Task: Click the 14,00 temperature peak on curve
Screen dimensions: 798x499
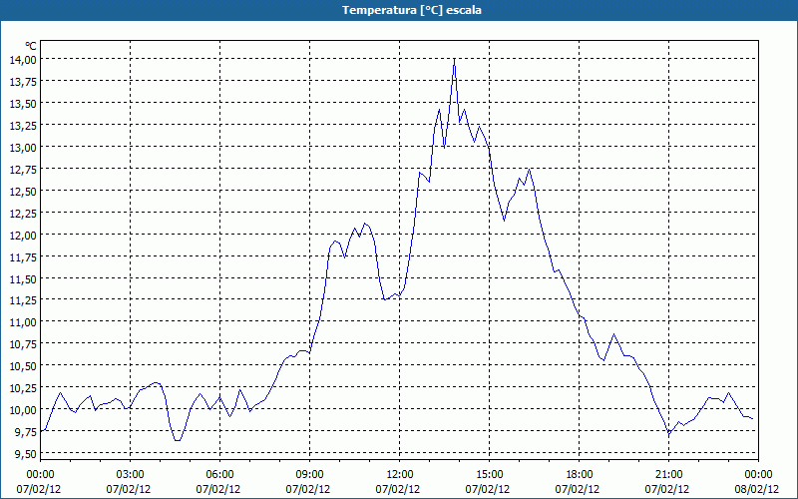Action: click(x=454, y=60)
